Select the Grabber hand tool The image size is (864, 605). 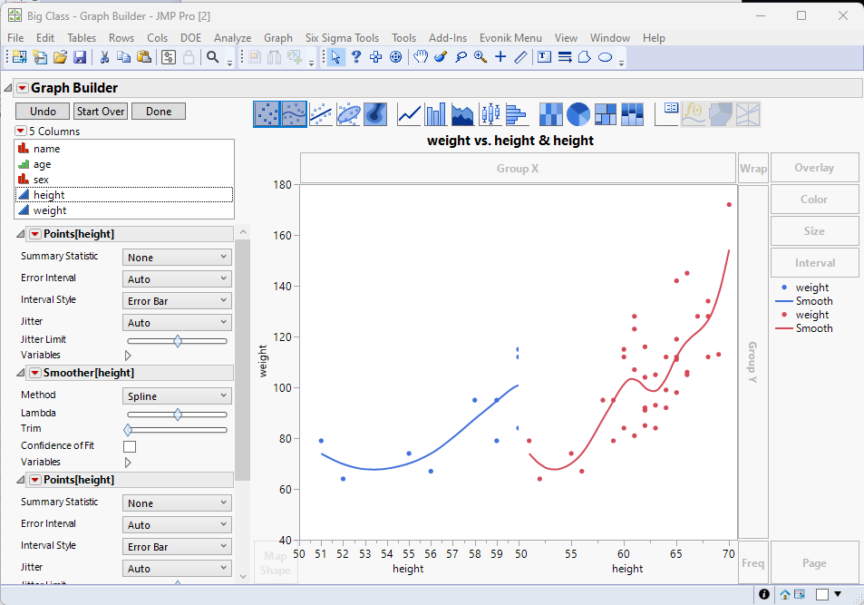[421, 57]
